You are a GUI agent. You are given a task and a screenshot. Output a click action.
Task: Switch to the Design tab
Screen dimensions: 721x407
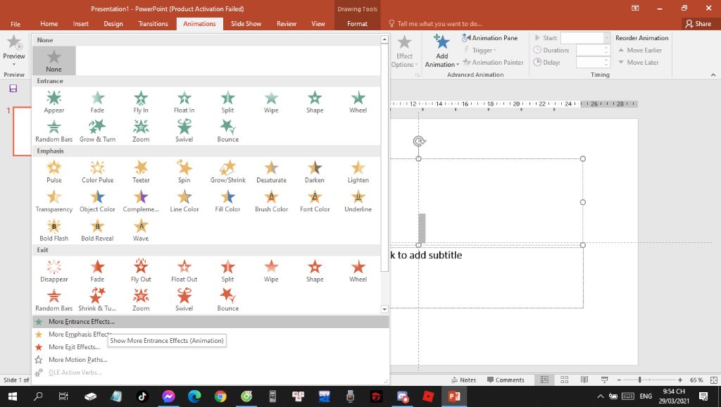pos(113,24)
